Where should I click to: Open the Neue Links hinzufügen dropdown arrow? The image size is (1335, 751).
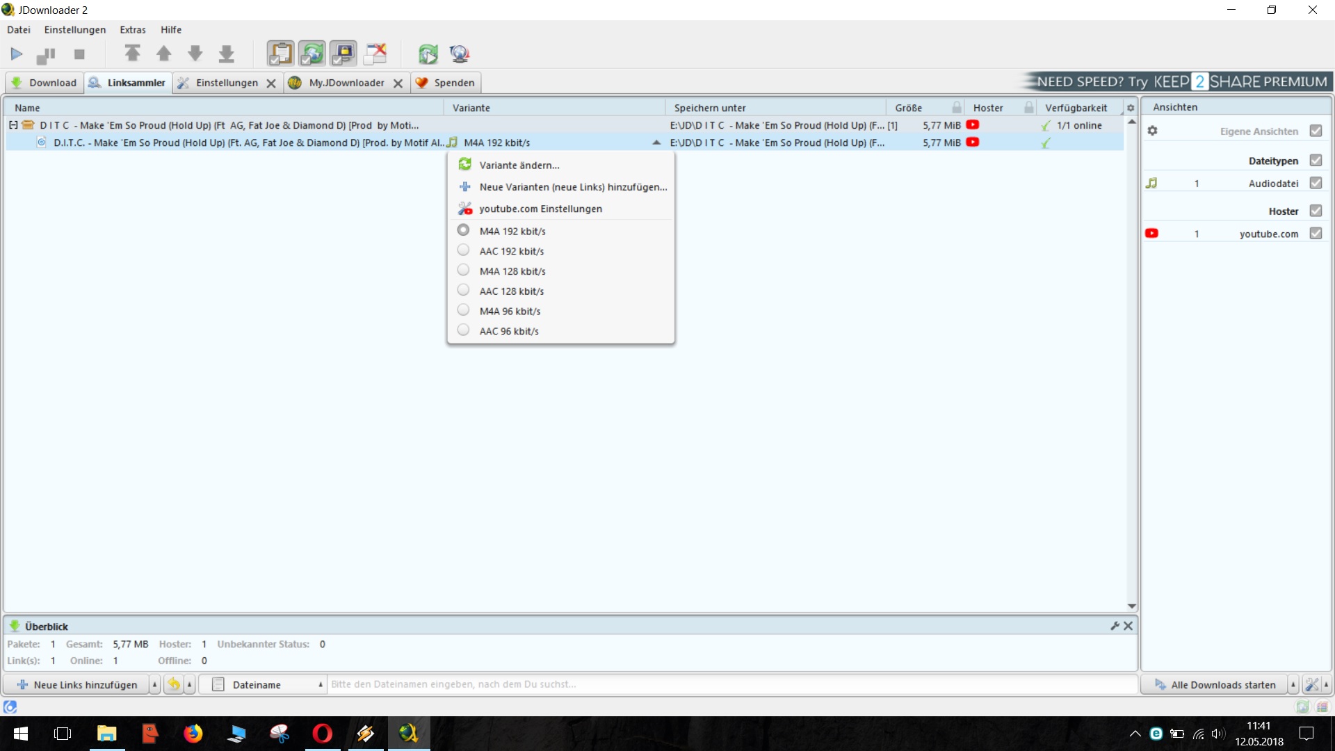point(154,685)
